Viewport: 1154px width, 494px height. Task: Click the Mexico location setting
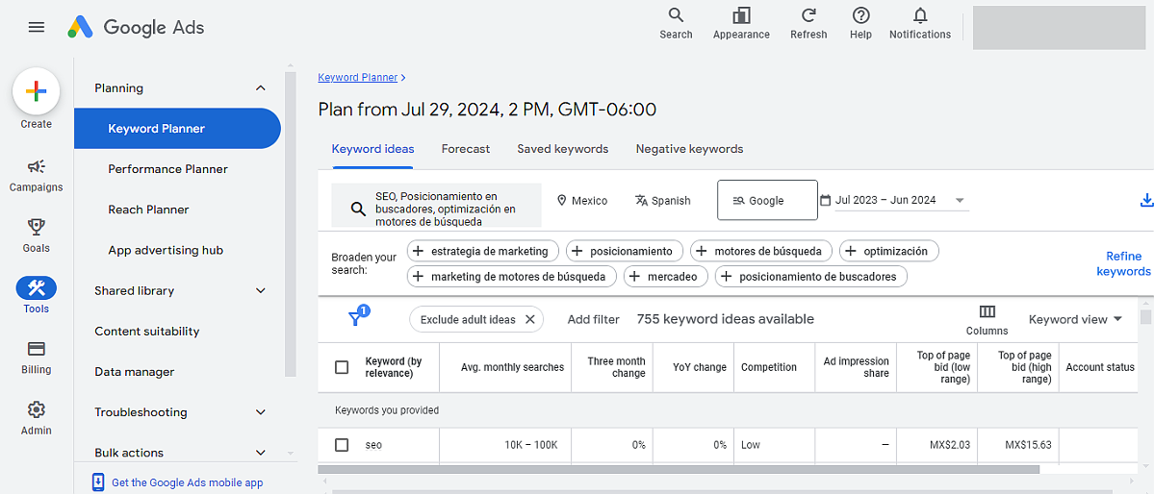582,201
